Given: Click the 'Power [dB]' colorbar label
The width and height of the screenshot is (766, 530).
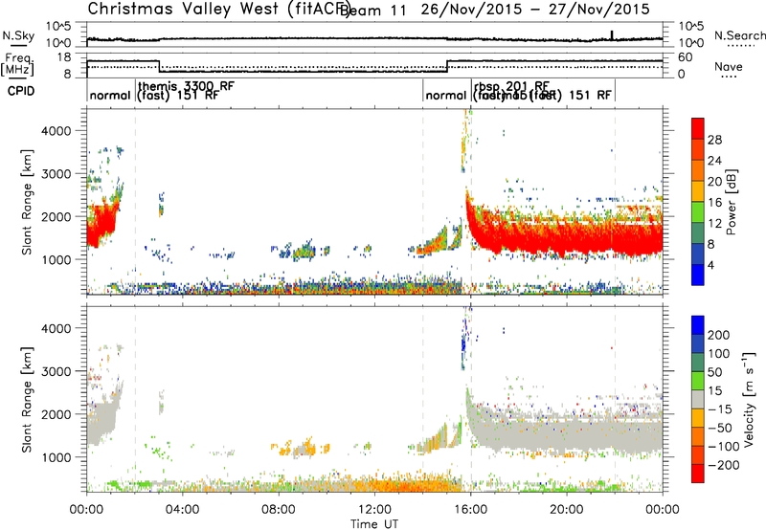Looking at the screenshot, I should click(x=732, y=202).
